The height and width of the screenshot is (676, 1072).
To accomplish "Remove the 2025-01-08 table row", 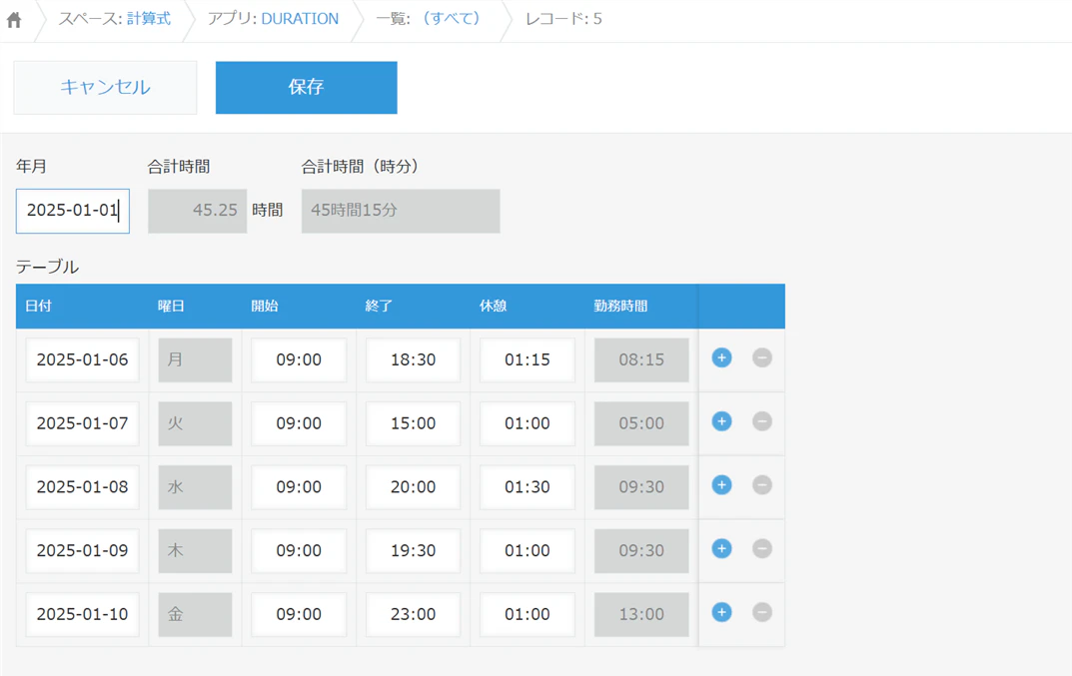I will [761, 485].
